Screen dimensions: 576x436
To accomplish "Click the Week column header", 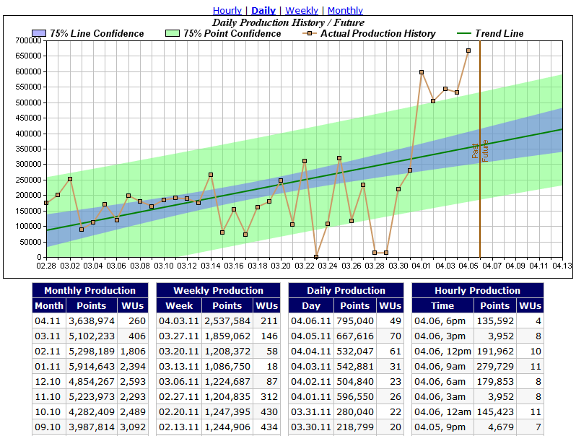I will tap(179, 305).
